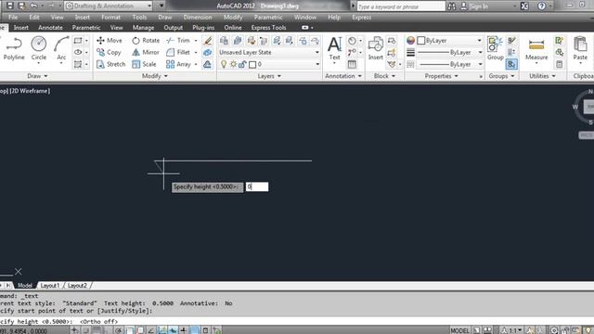
Task: Open the Trim tool dropdown arrow
Action: 196,41
